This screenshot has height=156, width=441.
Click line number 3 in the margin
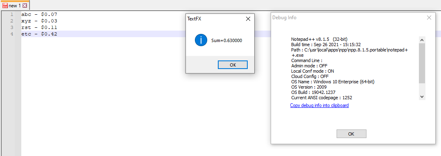click(x=11, y=27)
